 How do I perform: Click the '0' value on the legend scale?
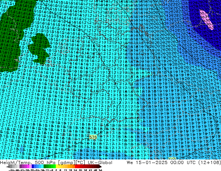(x=56, y=170)
